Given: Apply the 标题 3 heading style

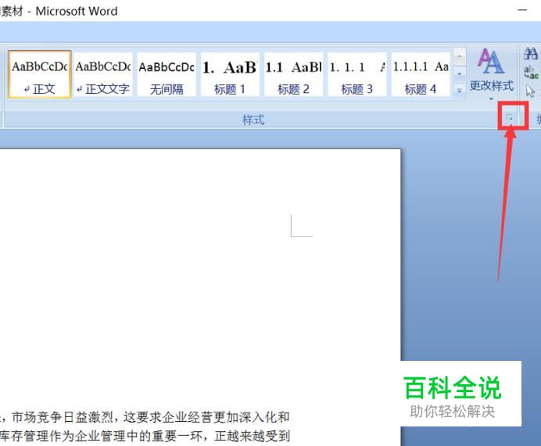Looking at the screenshot, I should click(357, 74).
